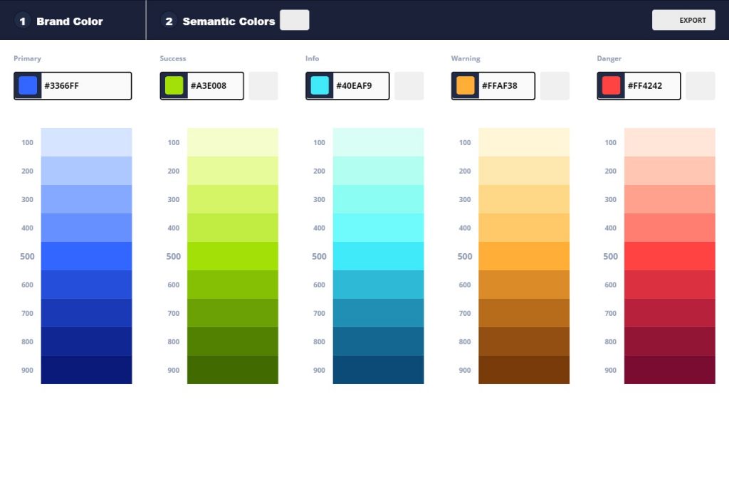Select the Warning 300 shade
This screenshot has height=478, width=729.
[x=525, y=199]
